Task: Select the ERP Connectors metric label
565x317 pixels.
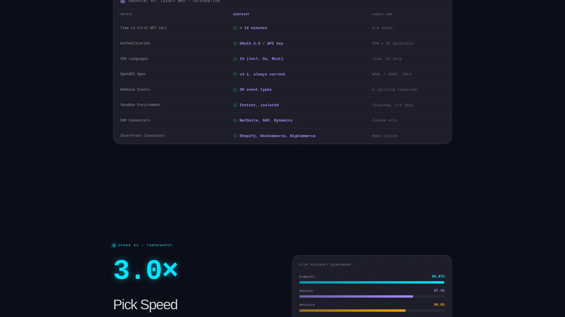Action: coord(135,121)
